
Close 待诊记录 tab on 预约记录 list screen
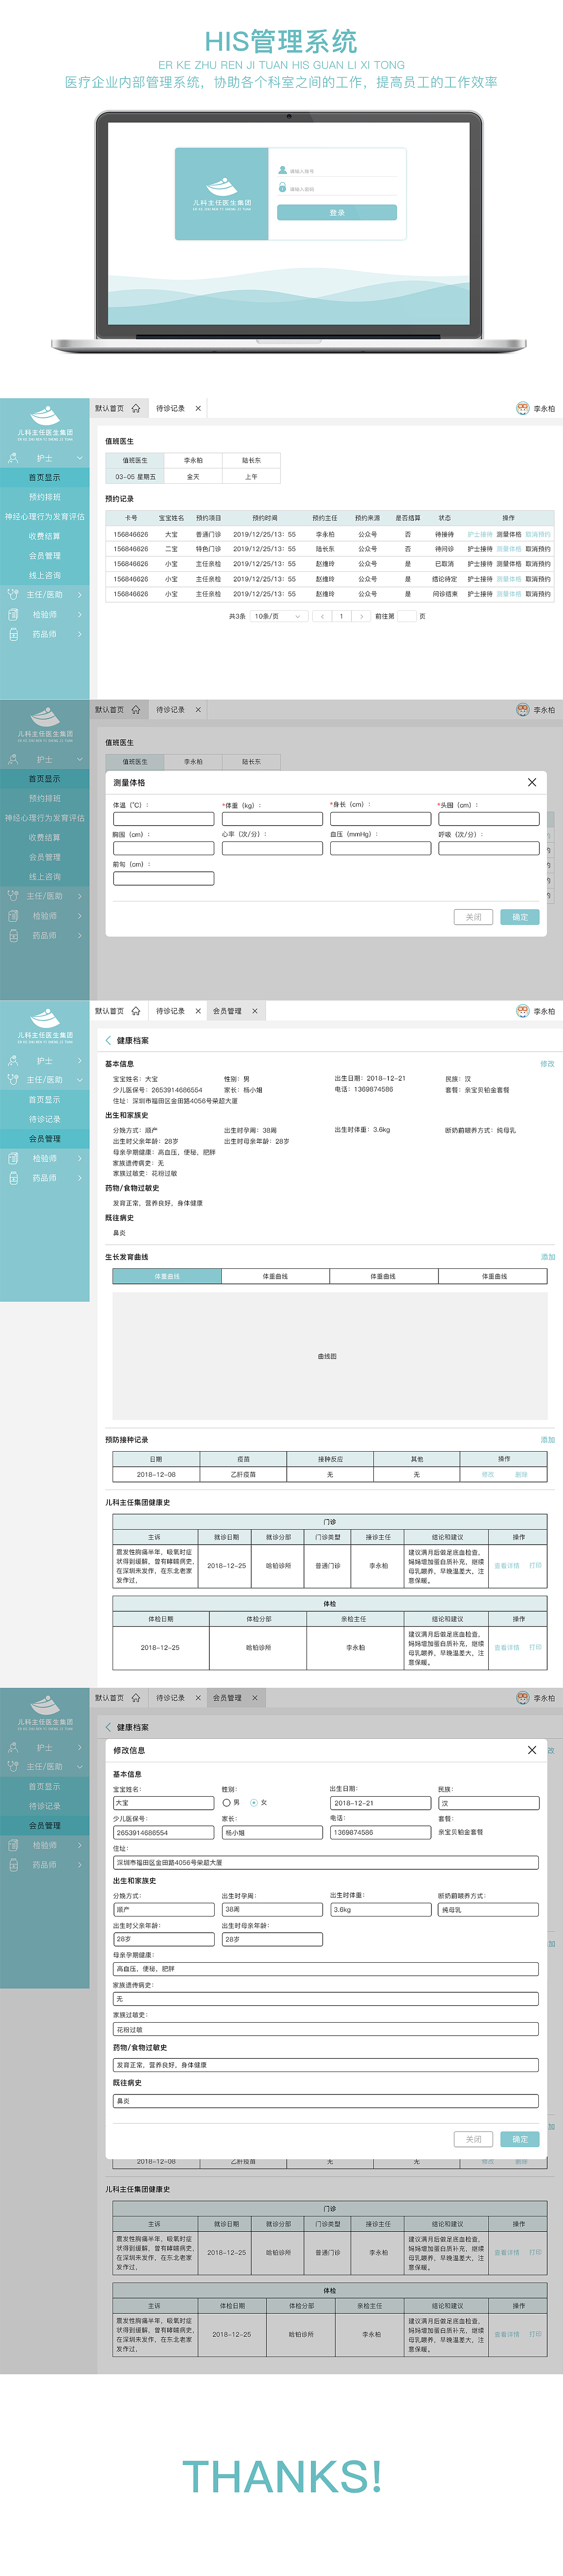[197, 408]
